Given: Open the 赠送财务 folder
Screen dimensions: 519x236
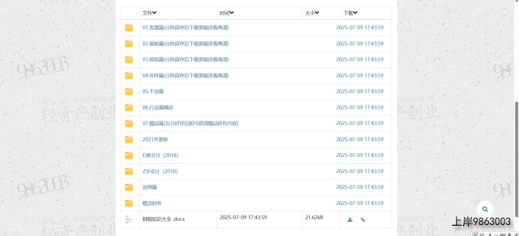Looking at the screenshot, I should coord(152,203).
